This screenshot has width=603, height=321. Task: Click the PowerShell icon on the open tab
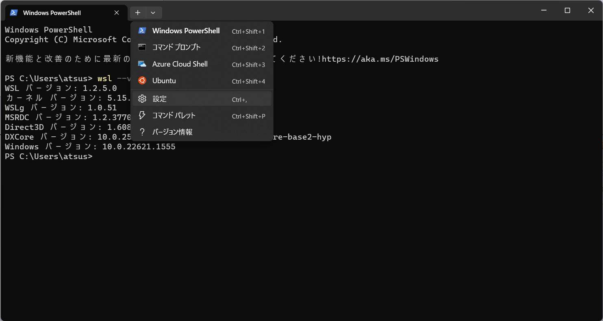coord(14,13)
